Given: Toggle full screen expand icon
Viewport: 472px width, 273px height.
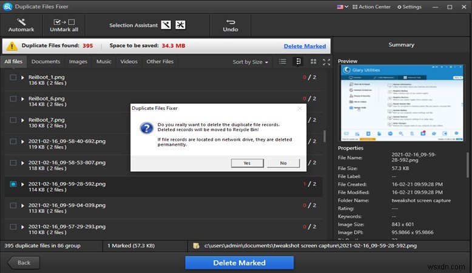Looking at the screenshot, I should click(x=326, y=62).
